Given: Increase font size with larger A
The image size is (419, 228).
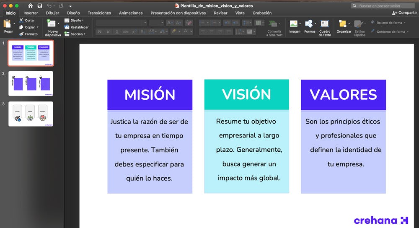Looking at the screenshot, I should (169, 23).
